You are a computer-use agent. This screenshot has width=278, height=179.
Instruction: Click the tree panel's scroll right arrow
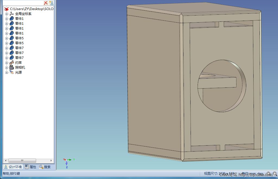pyautogui.click(x=51, y=161)
